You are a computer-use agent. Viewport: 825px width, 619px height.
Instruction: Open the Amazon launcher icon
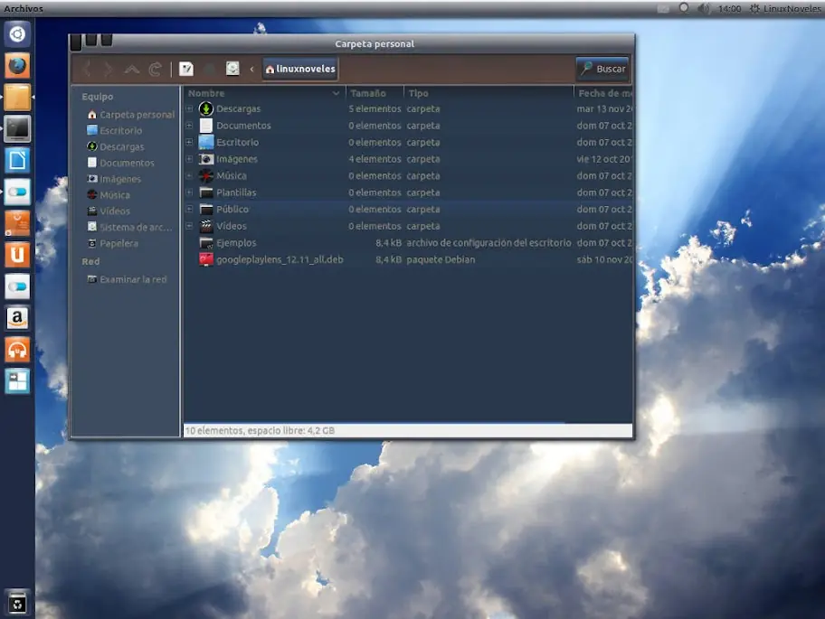click(x=17, y=318)
